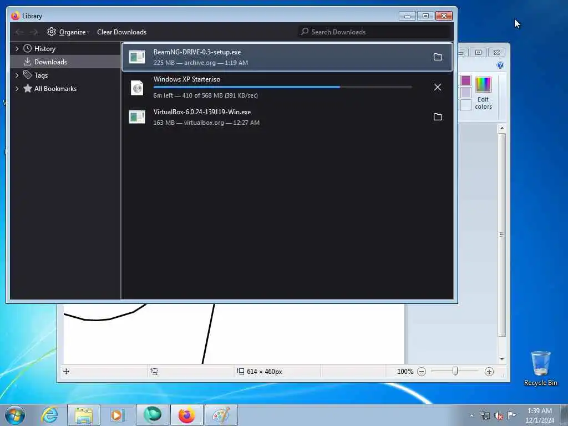Click selection size icon in Paint status bar

pyautogui.click(x=154, y=371)
